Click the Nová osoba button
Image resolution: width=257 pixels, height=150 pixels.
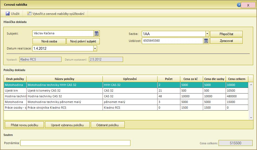[x=49, y=41]
